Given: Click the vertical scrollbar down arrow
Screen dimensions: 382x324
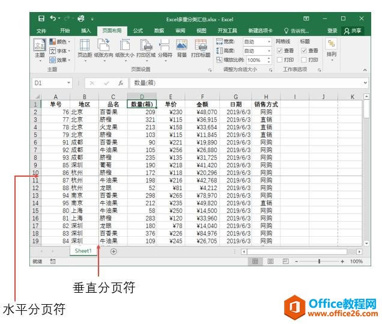Looking at the screenshot, I should click(x=366, y=243).
